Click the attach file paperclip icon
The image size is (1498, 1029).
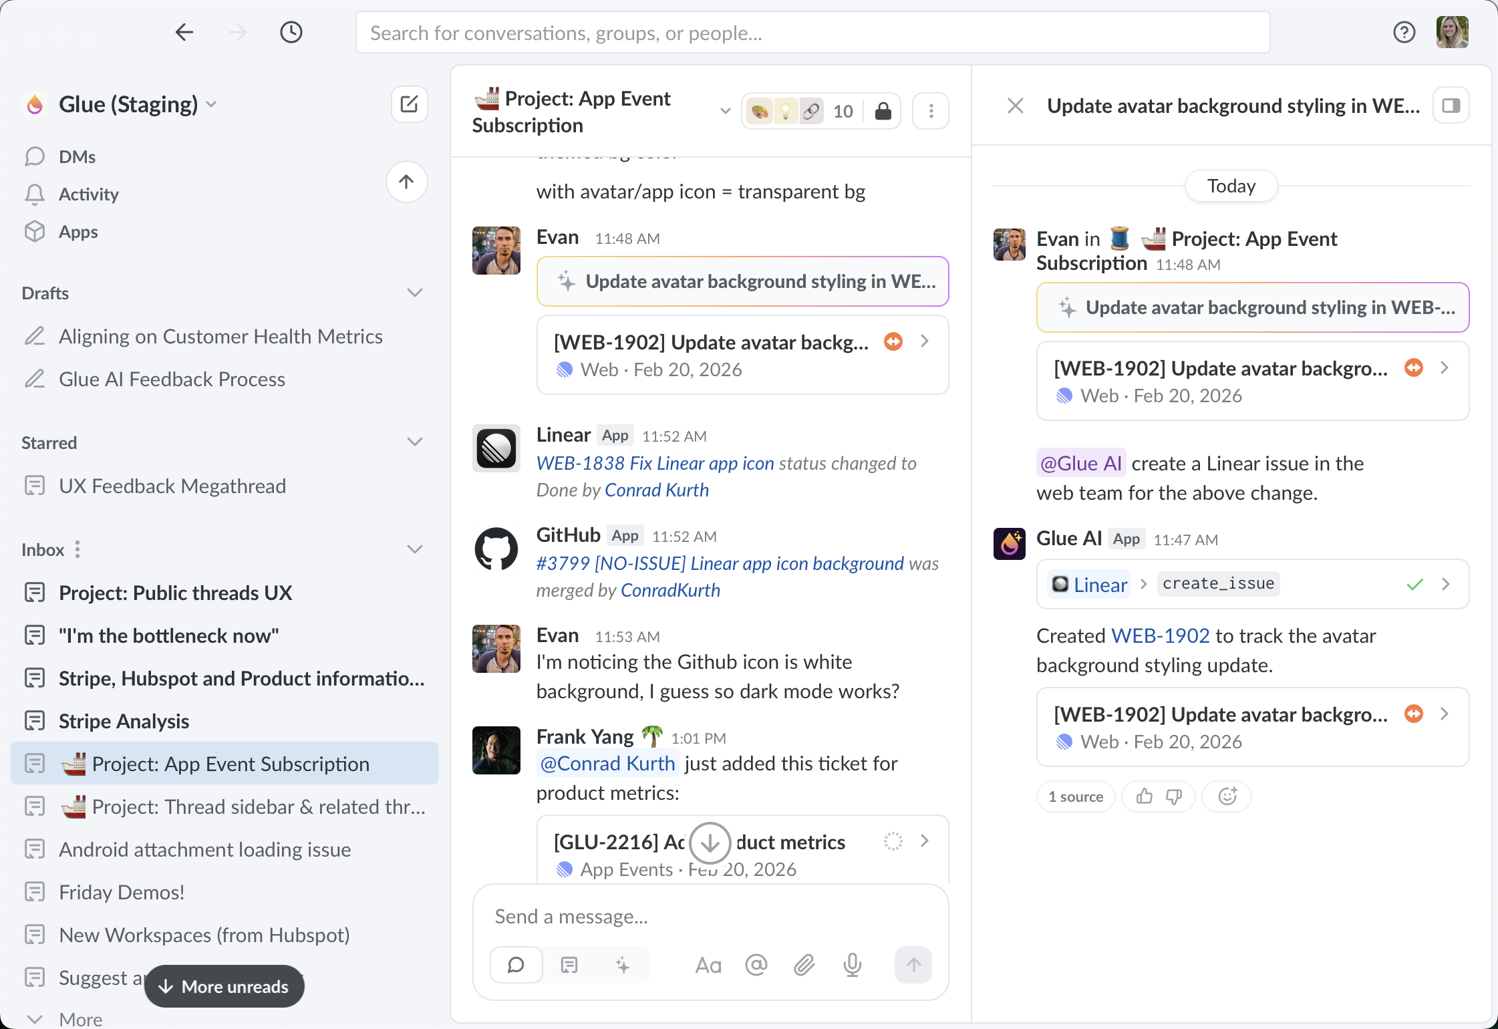tap(804, 965)
